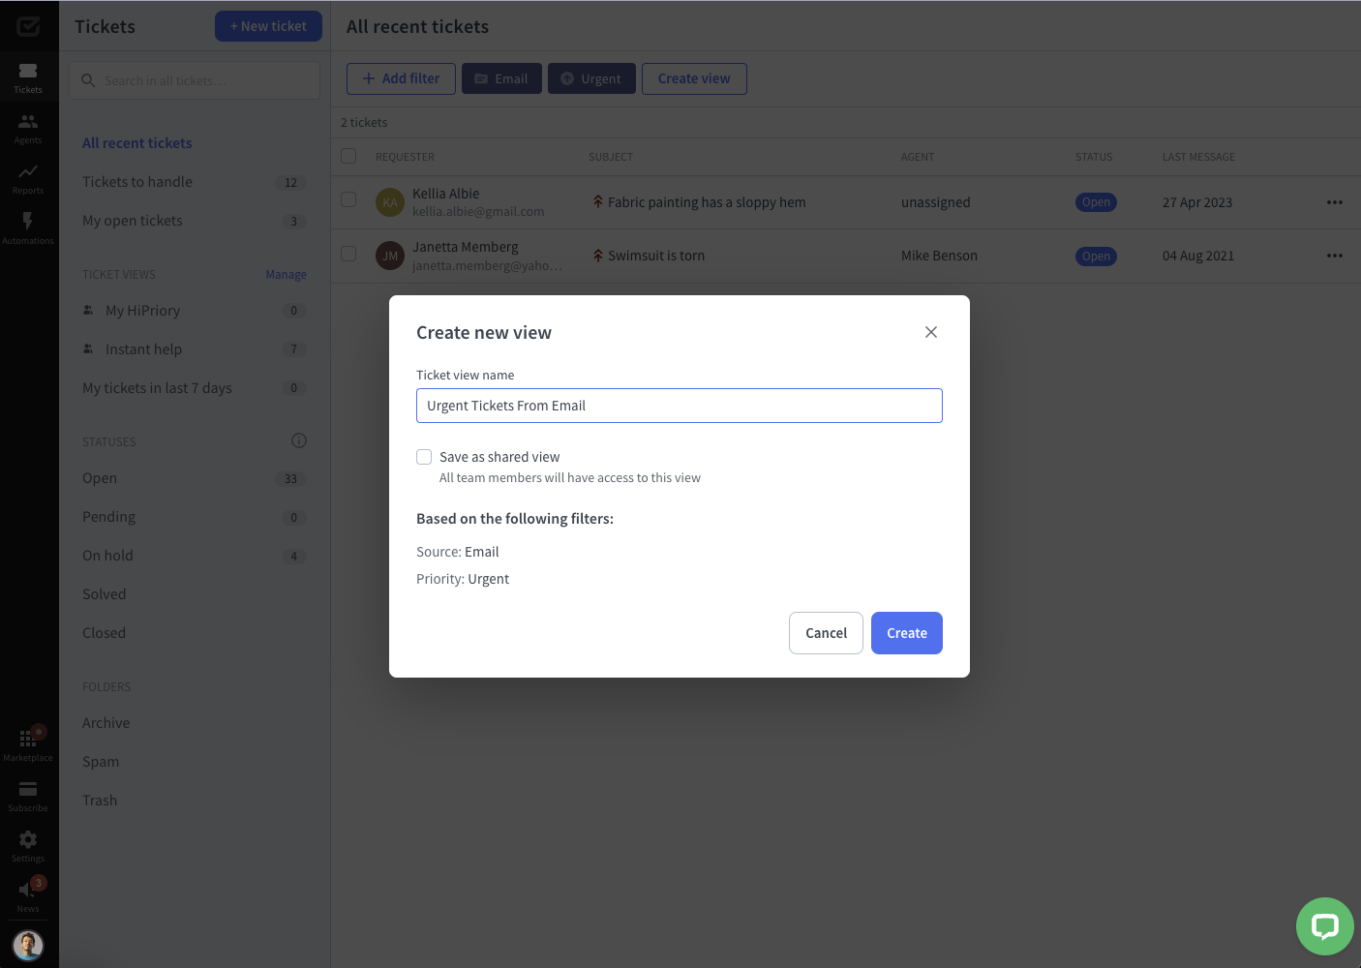Close the Create new view dialog
Image resolution: width=1361 pixels, height=968 pixels.
[x=931, y=332]
